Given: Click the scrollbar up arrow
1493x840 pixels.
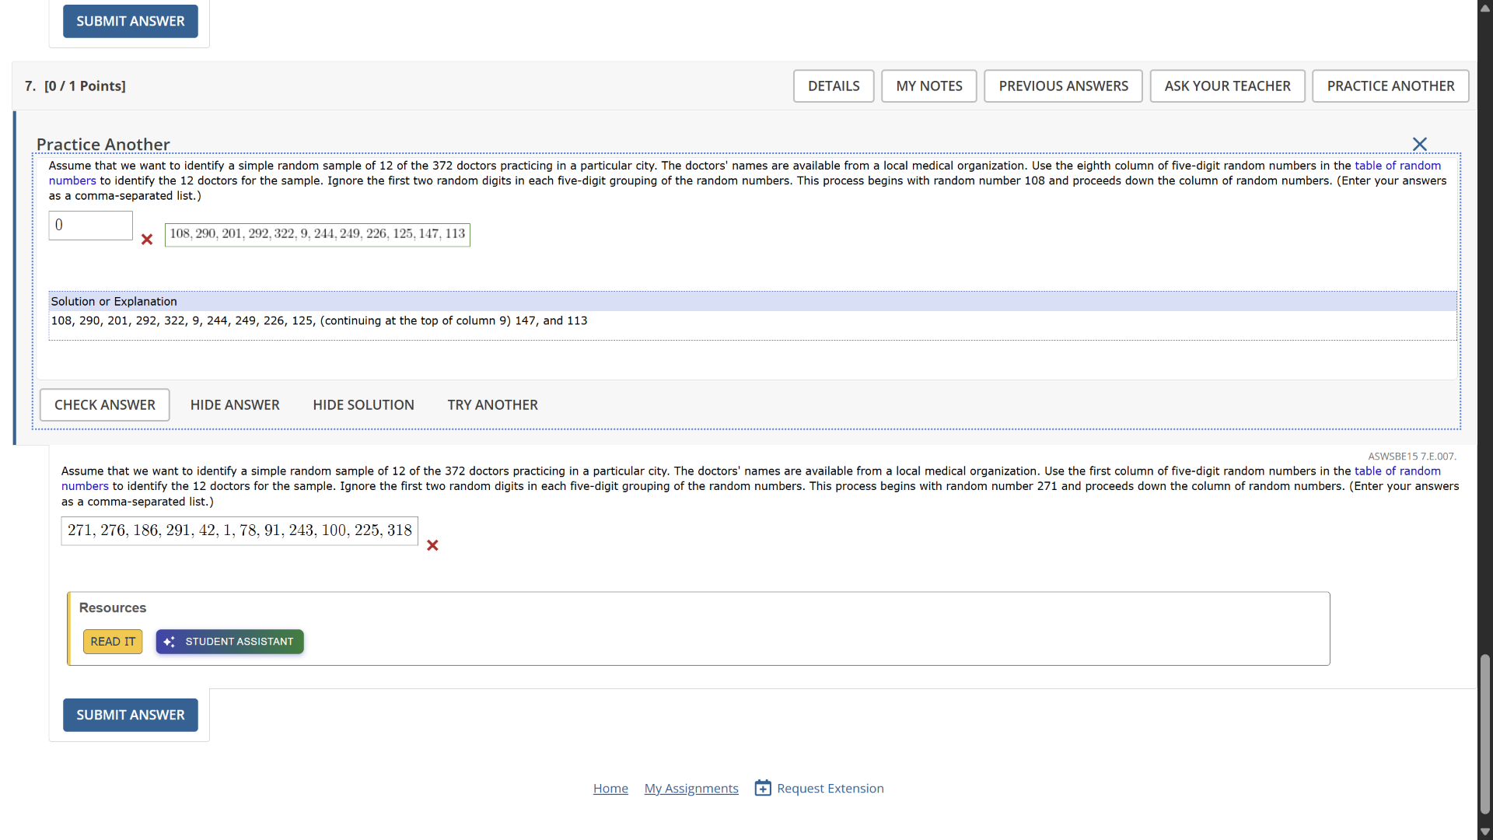Looking at the screenshot, I should point(1484,8).
